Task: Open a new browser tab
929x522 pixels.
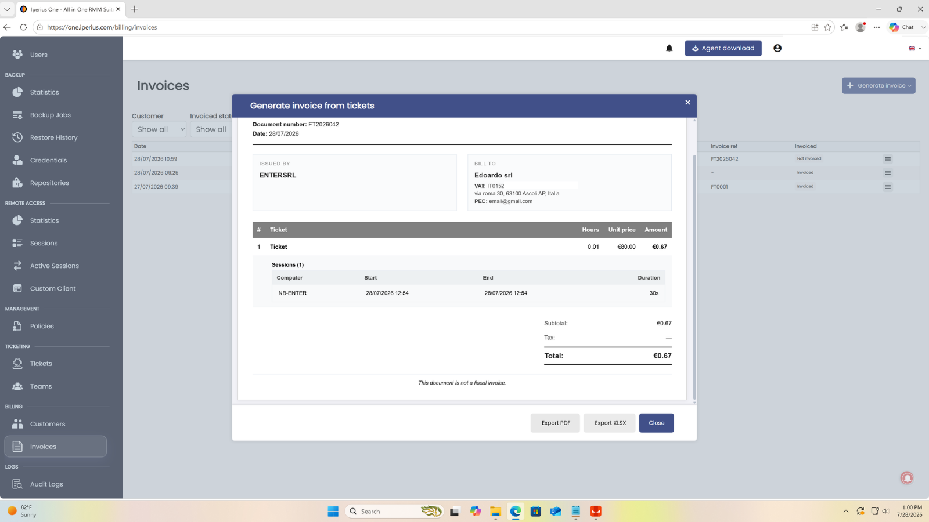Action: tap(135, 9)
